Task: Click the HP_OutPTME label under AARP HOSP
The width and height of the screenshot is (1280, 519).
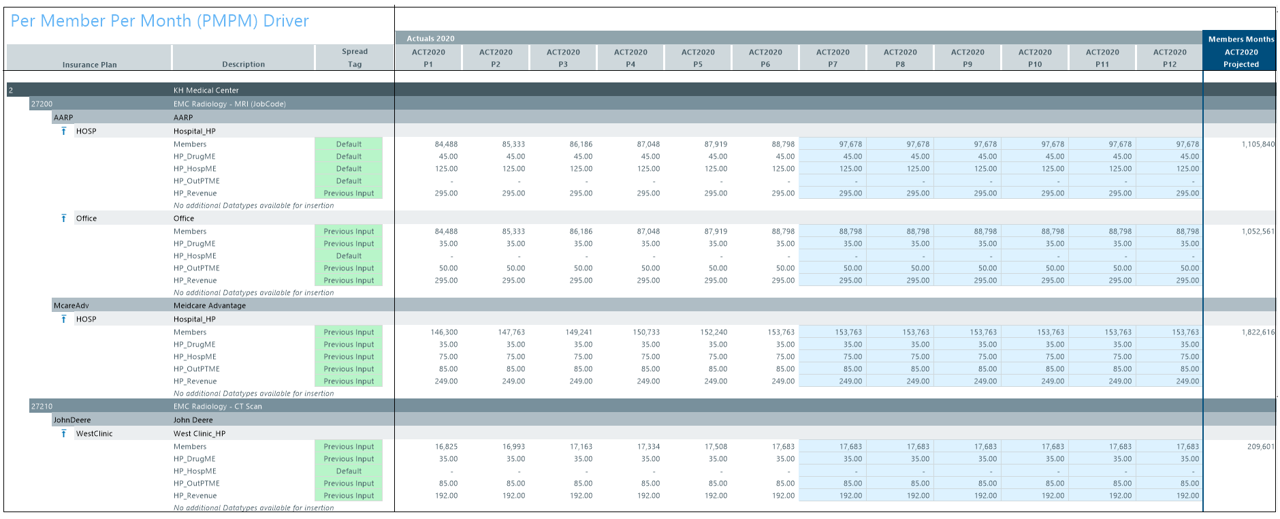Action: click(x=196, y=180)
